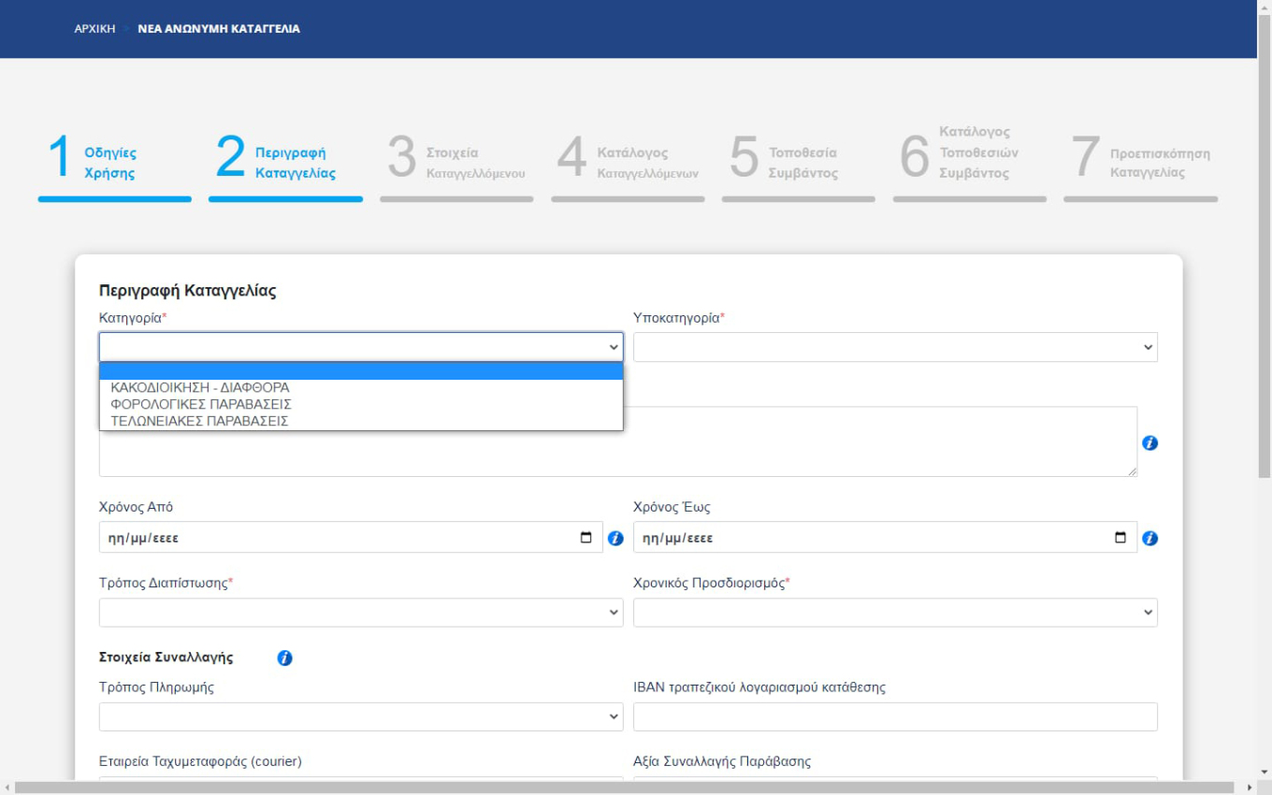Viewport: 1272px width, 795px height.
Task: Select ΚΑΚΟΔΙΟΙΚΗΣΗ - ΔΙΑΦΘΟΡΑ from category list
Action: point(199,387)
